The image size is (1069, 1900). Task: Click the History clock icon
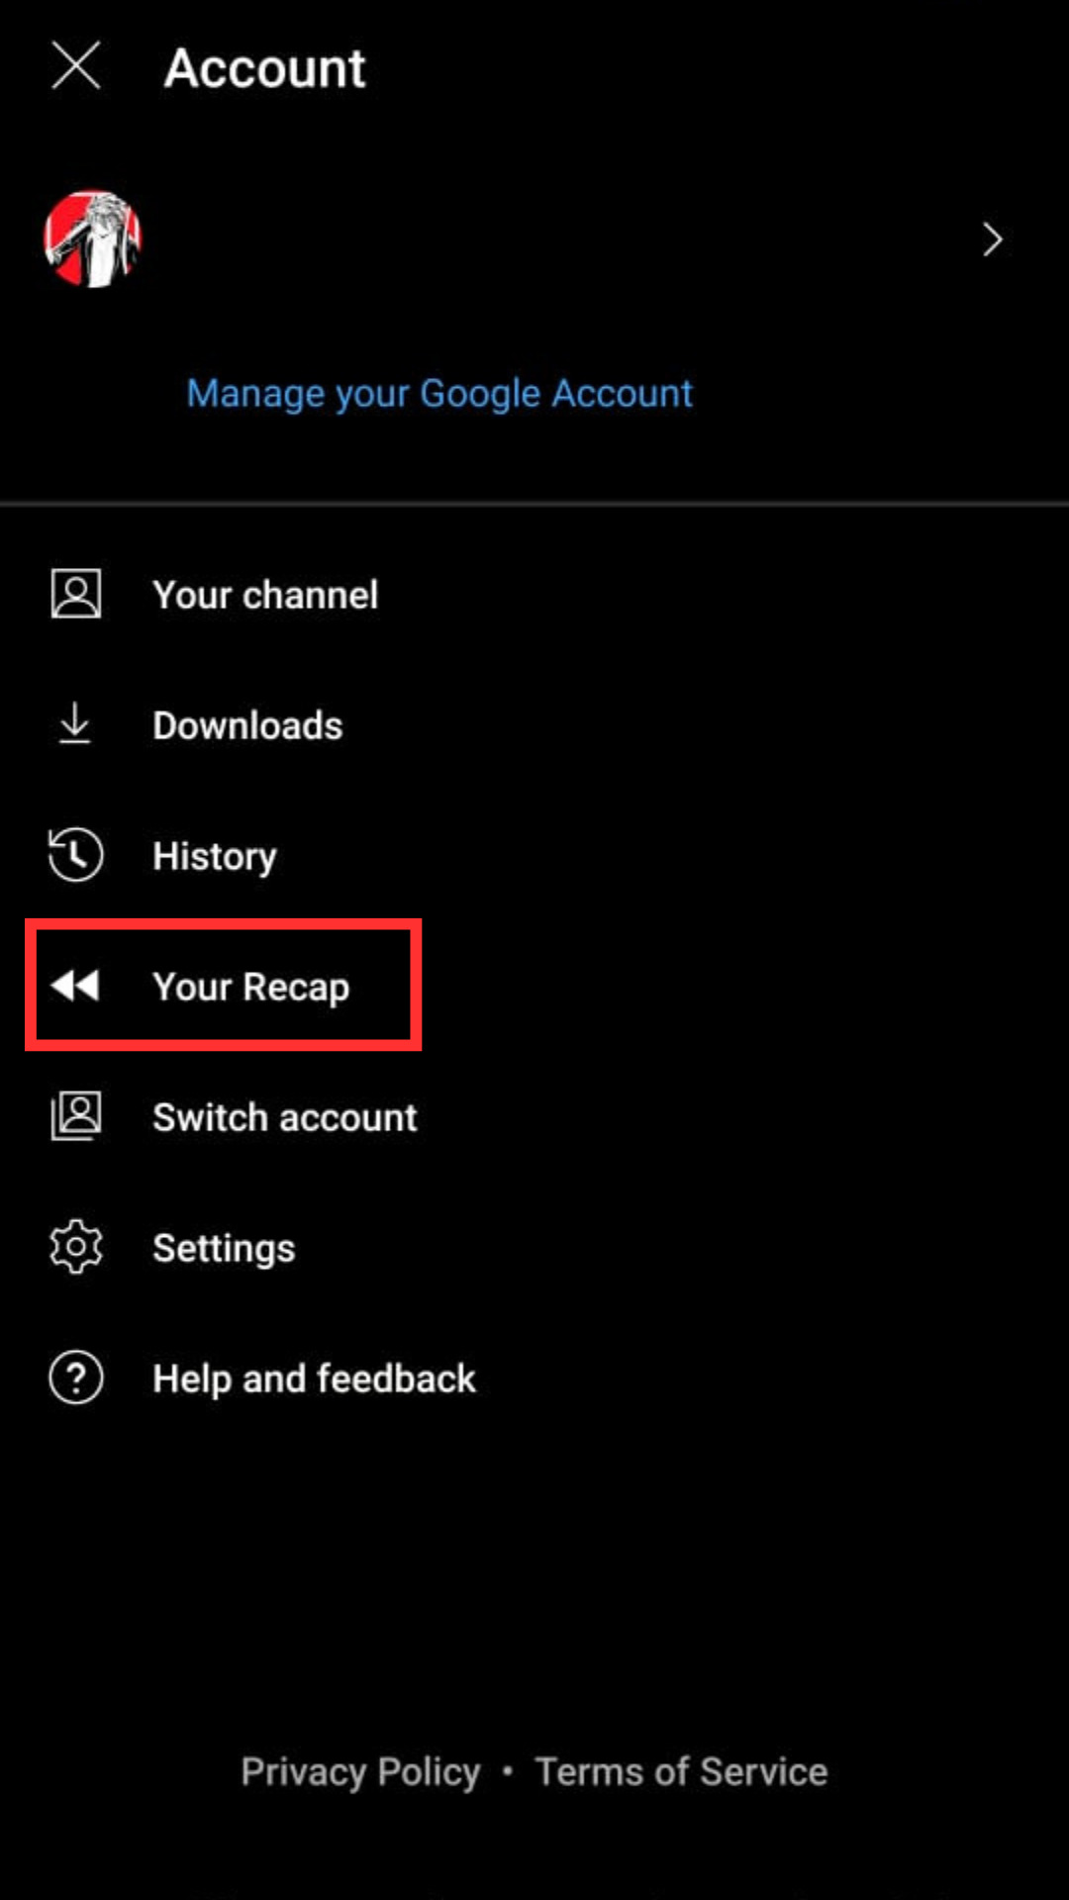tap(75, 855)
